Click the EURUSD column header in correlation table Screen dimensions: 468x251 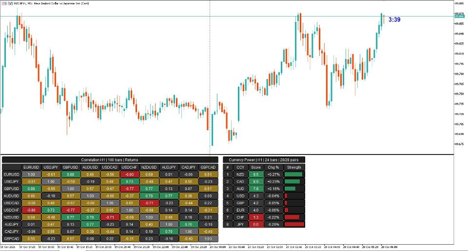(31, 167)
